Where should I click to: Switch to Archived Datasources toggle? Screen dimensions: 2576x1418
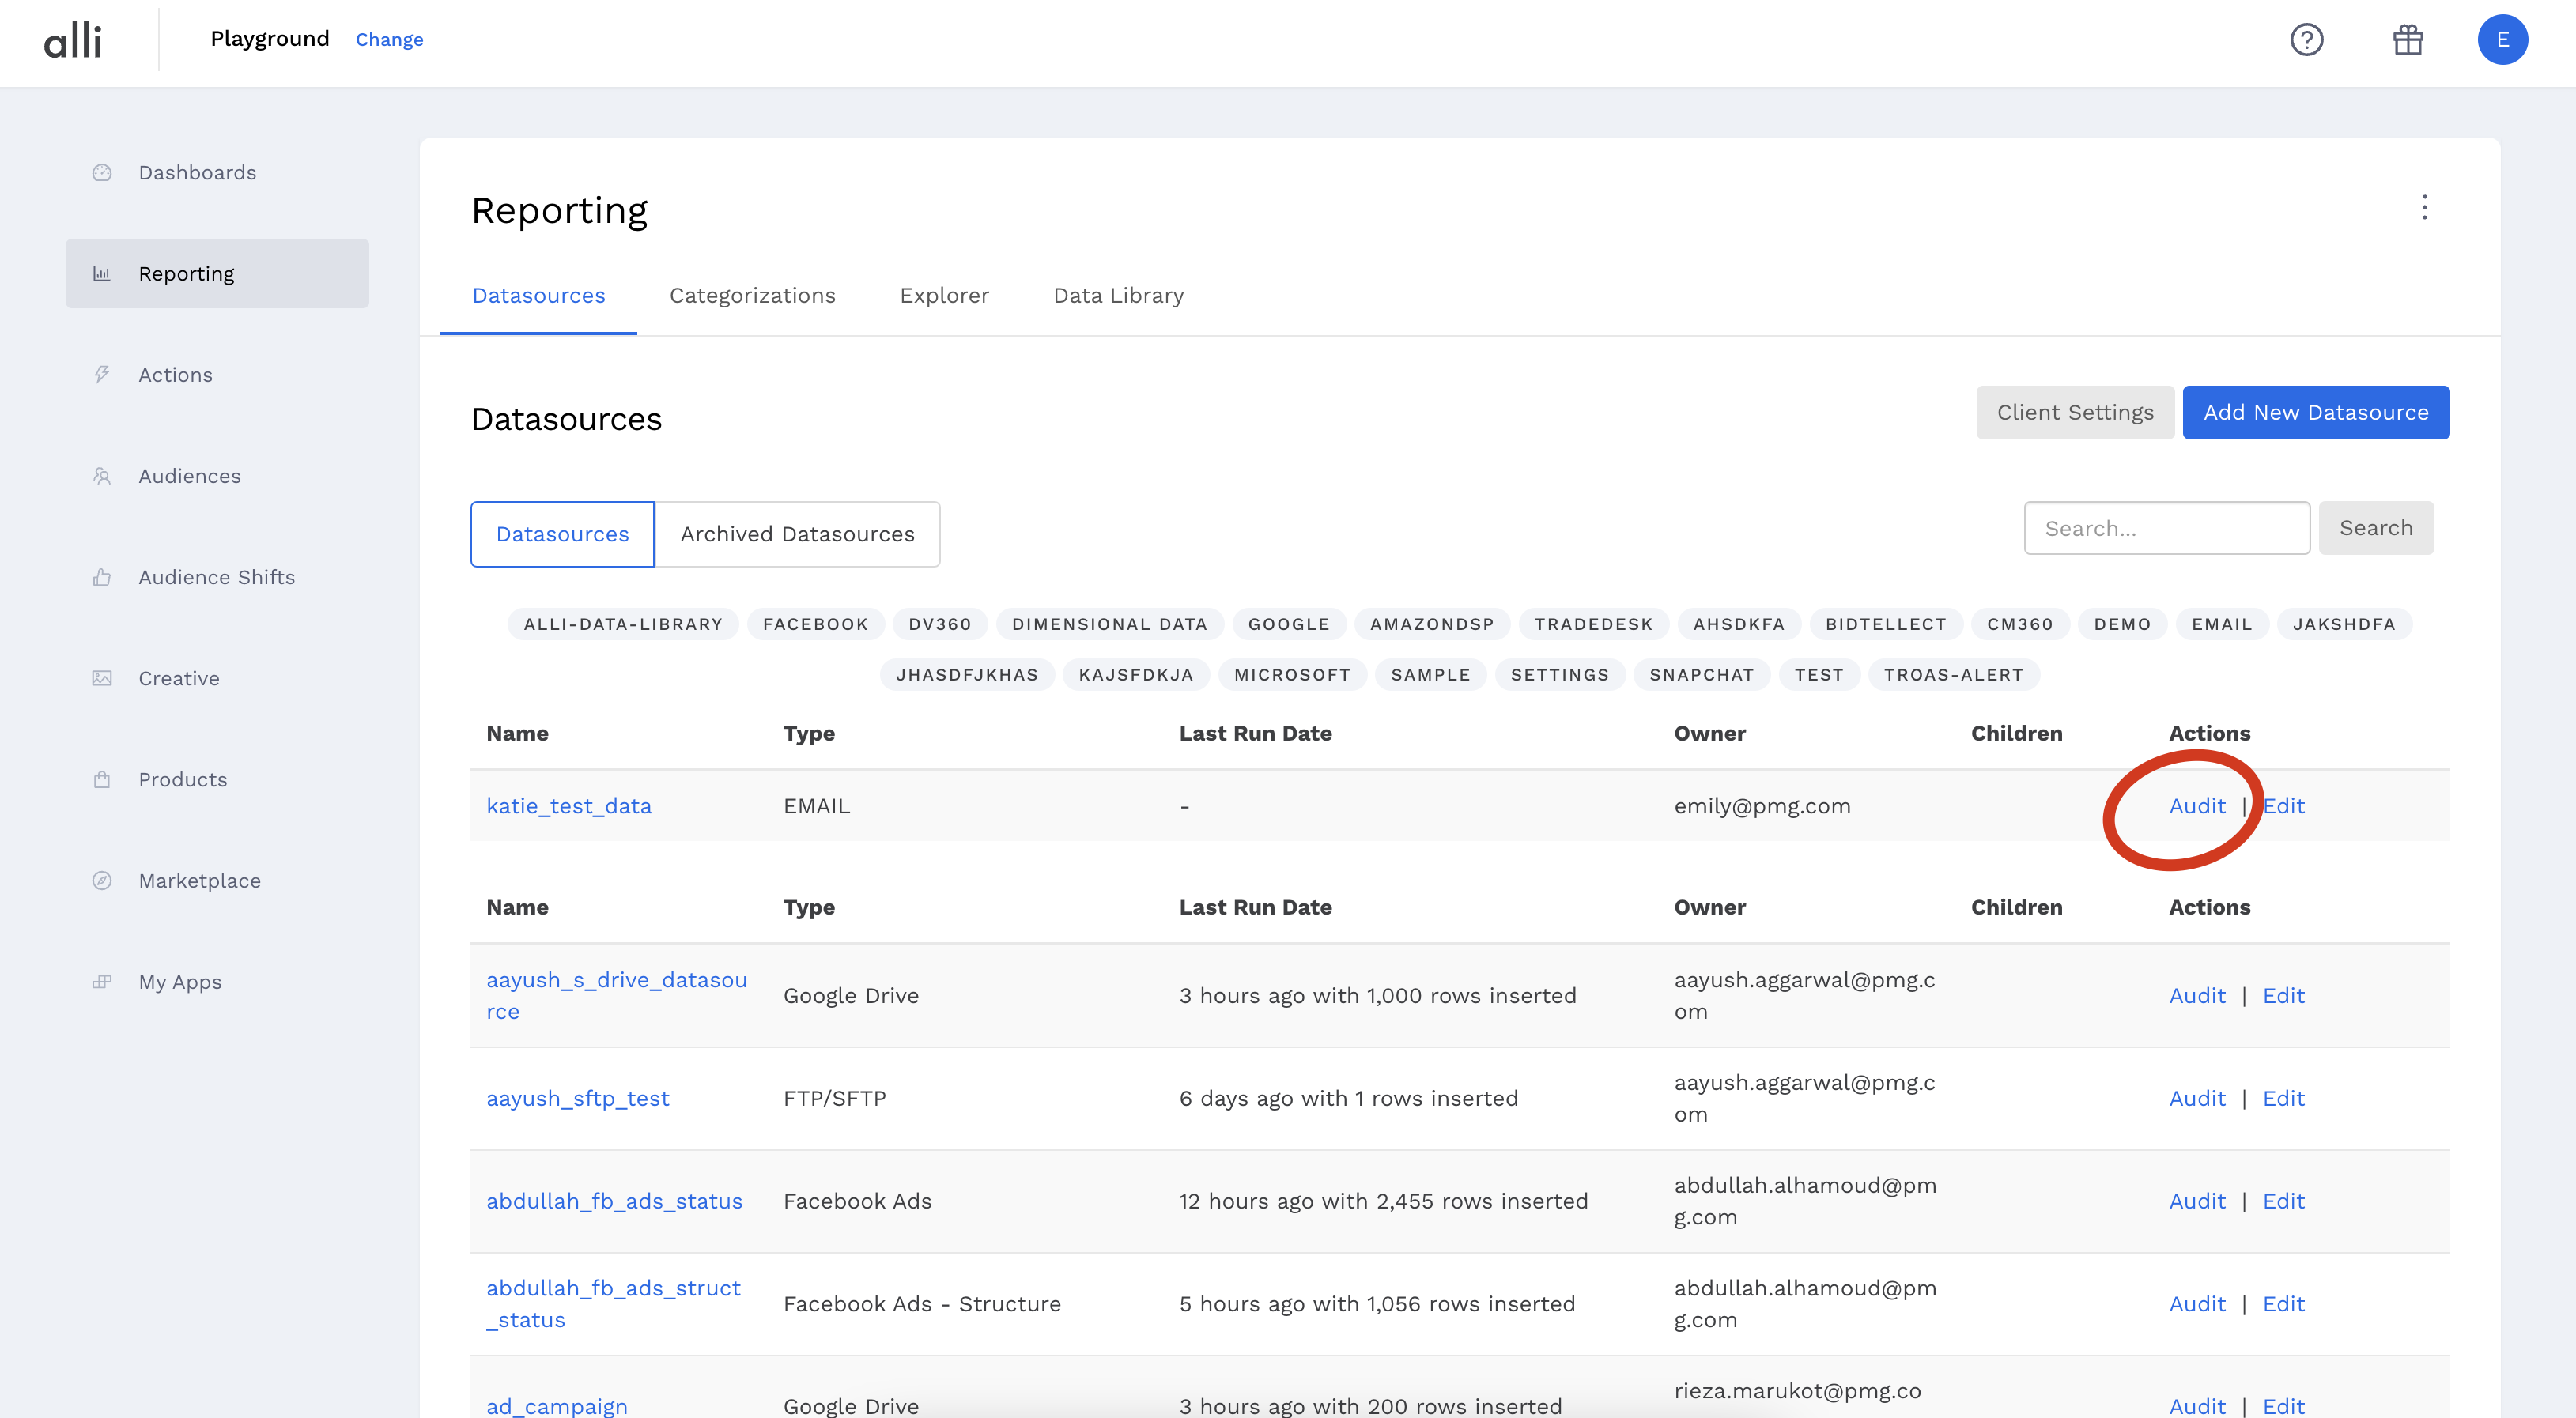coord(797,534)
